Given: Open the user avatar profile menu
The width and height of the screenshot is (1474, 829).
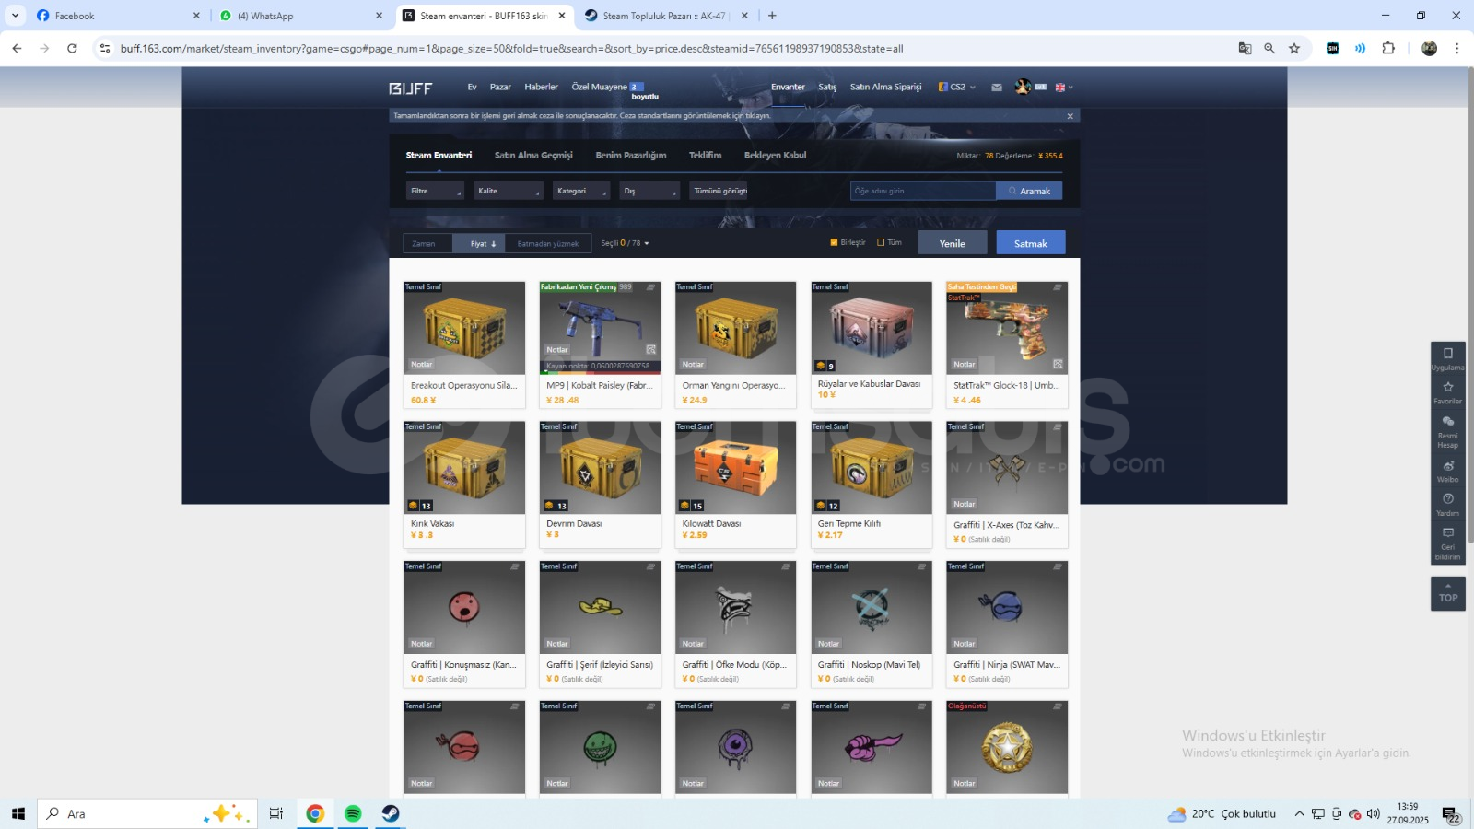Looking at the screenshot, I should pos(1023,87).
